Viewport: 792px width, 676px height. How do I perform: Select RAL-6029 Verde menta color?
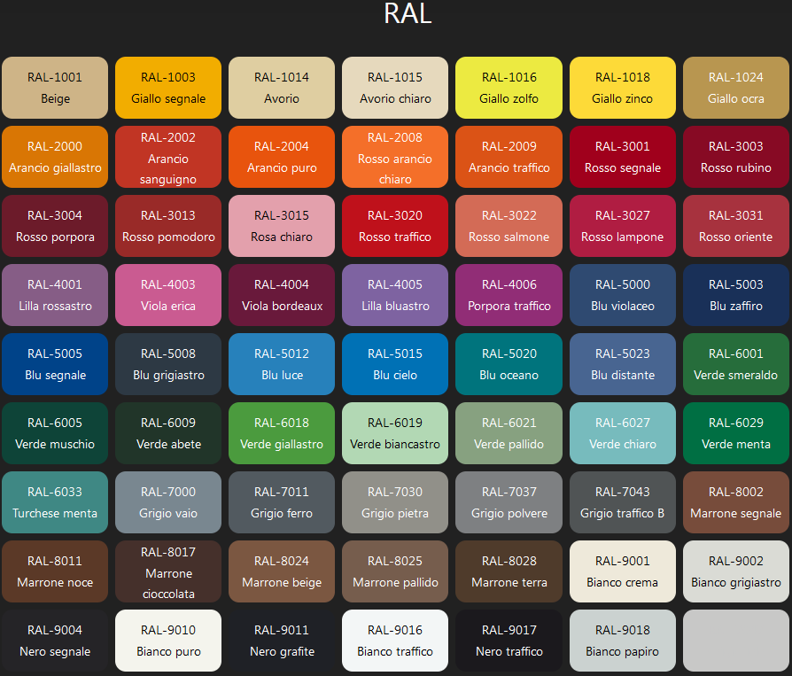pos(736,433)
